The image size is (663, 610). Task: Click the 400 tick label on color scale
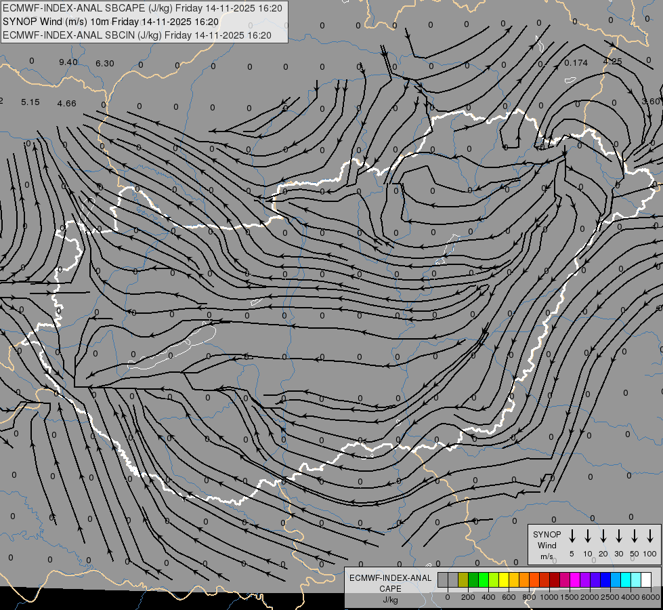click(488, 597)
